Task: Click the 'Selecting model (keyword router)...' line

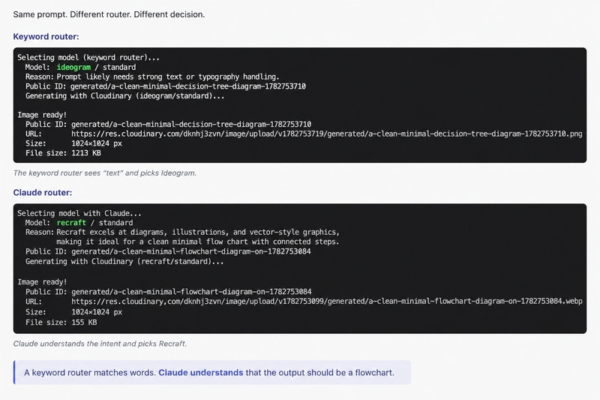Action: click(x=88, y=58)
